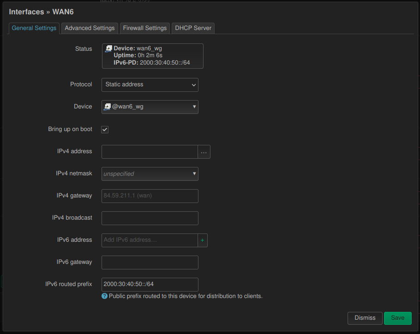Save the interface configuration

(397, 318)
